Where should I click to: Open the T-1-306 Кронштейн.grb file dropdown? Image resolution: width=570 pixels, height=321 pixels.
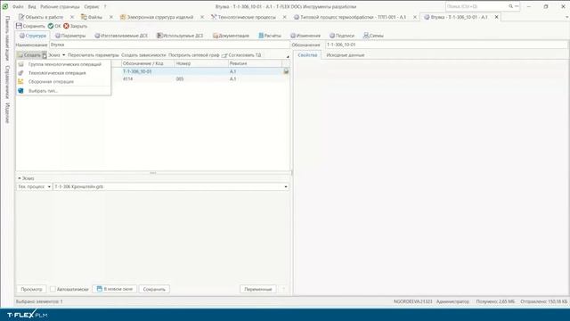click(x=286, y=186)
